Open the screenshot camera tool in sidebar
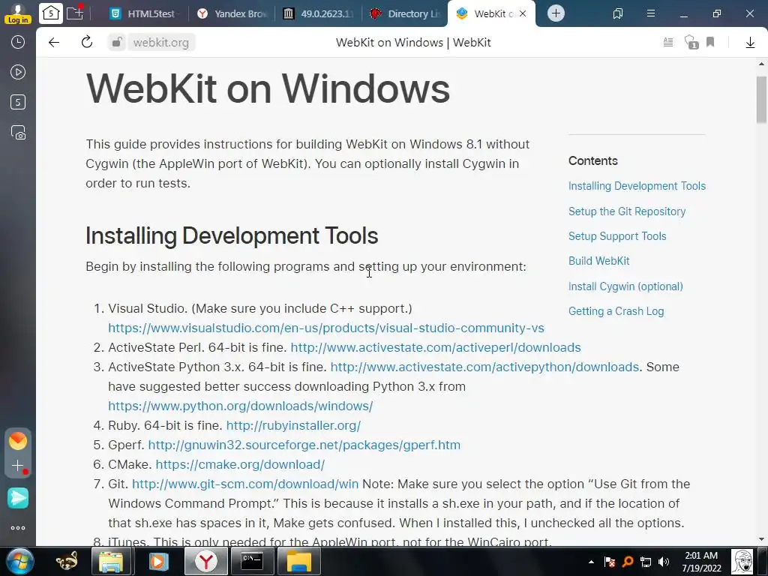Screen dimensions: 768x576 (18, 133)
